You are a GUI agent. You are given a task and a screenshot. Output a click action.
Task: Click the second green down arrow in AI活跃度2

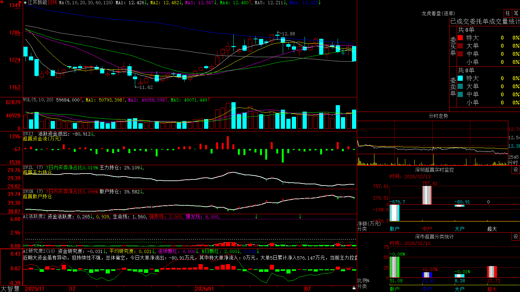click(300, 216)
